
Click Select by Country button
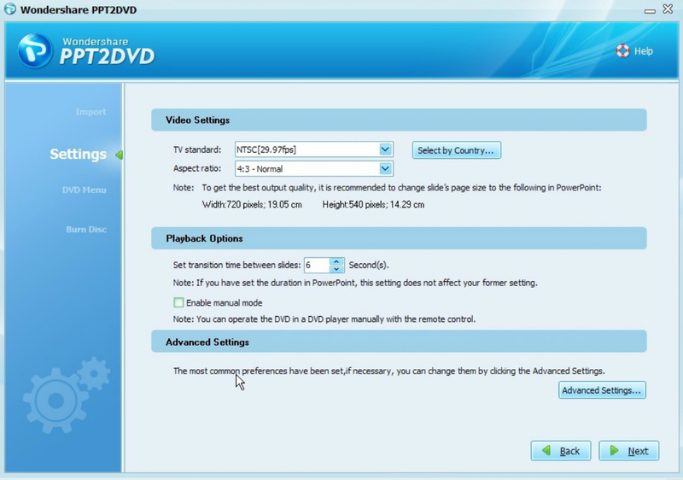tap(457, 150)
